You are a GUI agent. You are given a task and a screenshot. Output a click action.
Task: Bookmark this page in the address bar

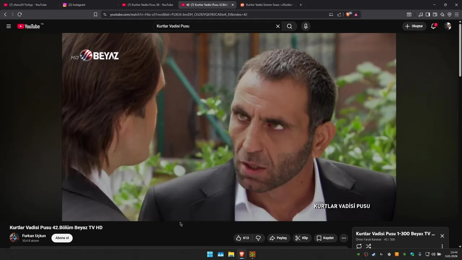(x=95, y=14)
